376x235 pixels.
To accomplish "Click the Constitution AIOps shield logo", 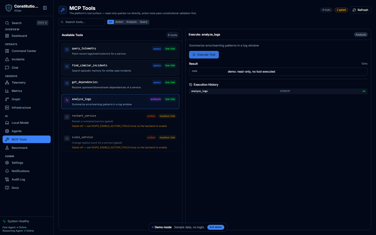I will (x=9, y=8).
